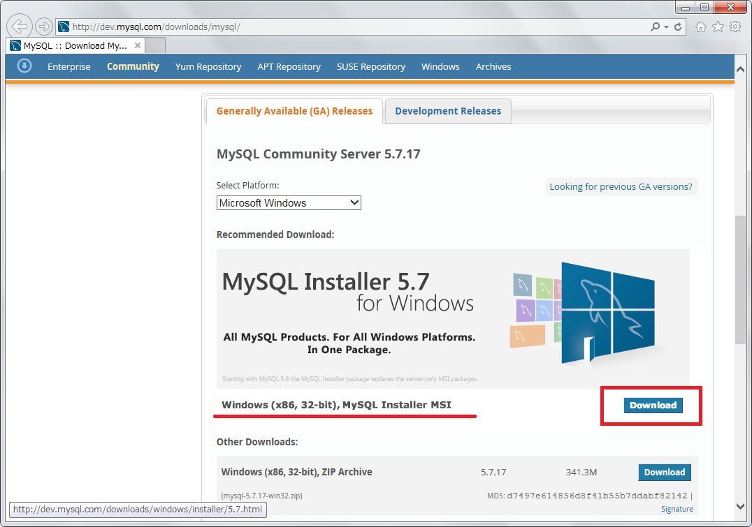Viewport: 752px width, 527px height.
Task: Select Generally Available (GA) Releases tab
Action: [x=294, y=111]
